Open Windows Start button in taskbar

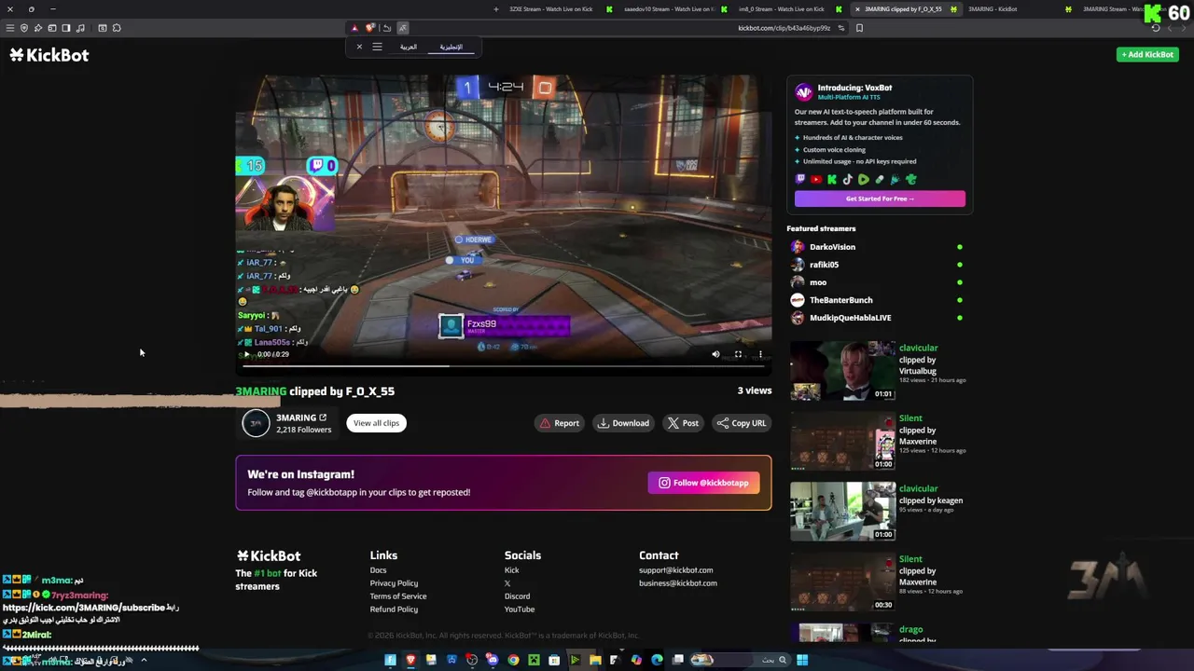pyautogui.click(x=802, y=660)
